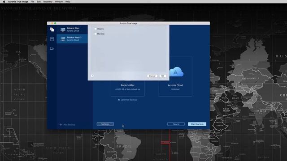Select the Robin's iMac backup entry
Viewport: 287px width, 161px height.
point(72,30)
